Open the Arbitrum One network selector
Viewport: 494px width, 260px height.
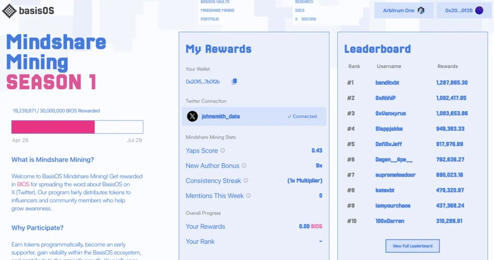click(x=404, y=11)
